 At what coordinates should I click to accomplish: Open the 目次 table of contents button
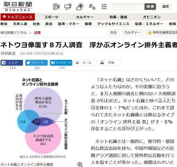tap(166, 7)
